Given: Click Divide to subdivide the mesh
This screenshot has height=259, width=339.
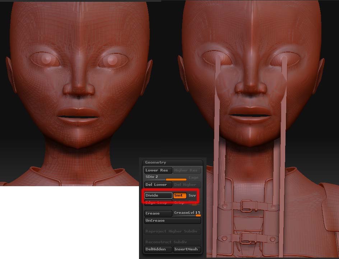Looking at the screenshot, I should [x=158, y=196].
